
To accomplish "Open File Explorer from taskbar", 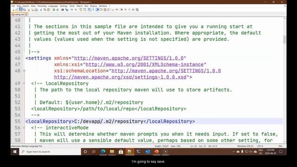I will (112, 152).
